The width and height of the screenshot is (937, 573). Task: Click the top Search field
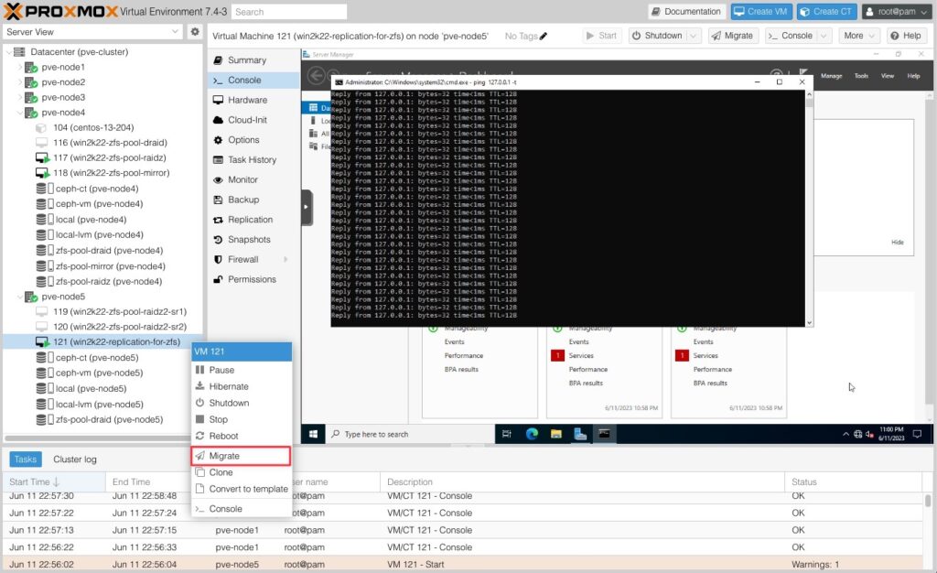(289, 12)
